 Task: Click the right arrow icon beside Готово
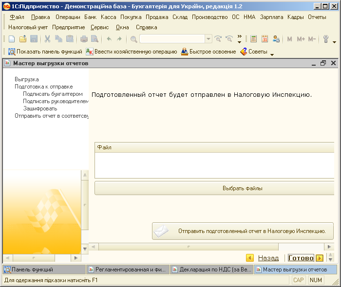320,258
